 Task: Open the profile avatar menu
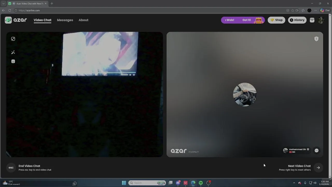pyautogui.click(x=321, y=20)
